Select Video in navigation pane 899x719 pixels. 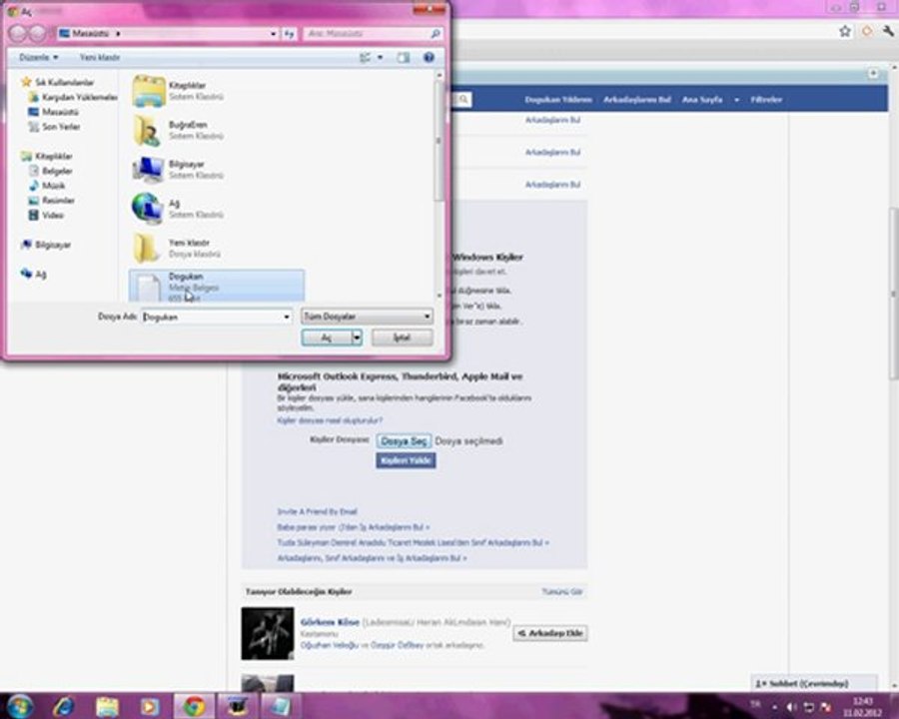tap(52, 215)
